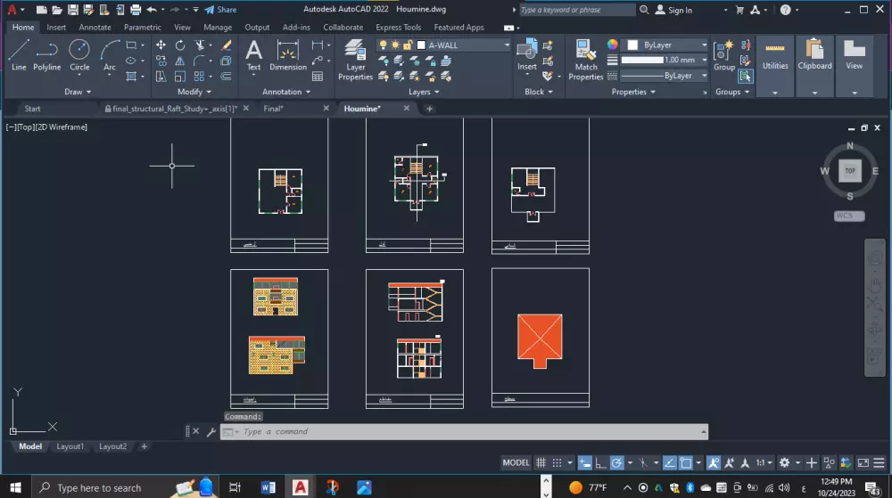This screenshot has height=498, width=892.
Task: Open the 1.00 mm lineweight dropdown
Action: 703,61
